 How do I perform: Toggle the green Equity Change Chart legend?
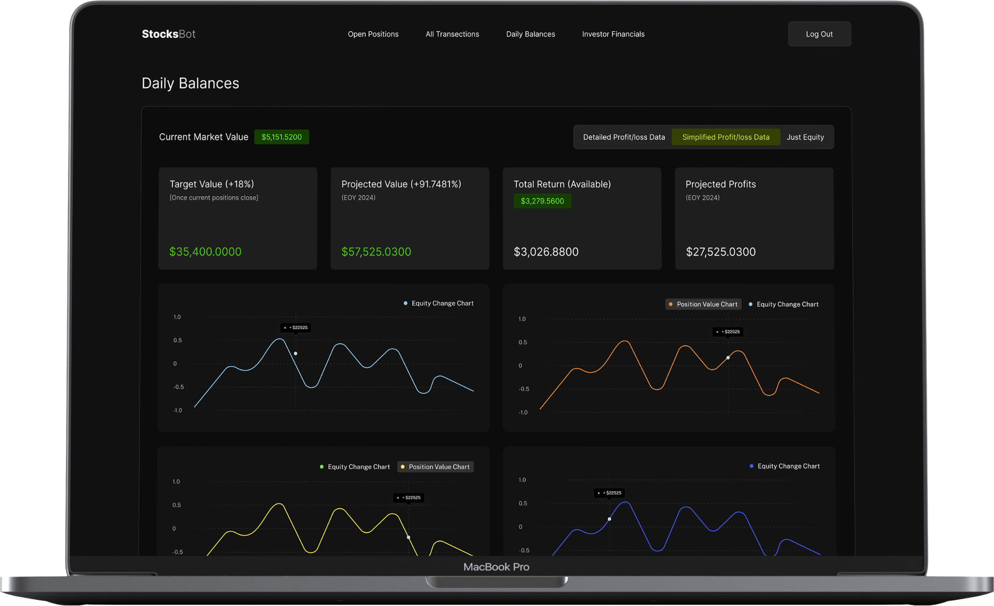(x=354, y=467)
